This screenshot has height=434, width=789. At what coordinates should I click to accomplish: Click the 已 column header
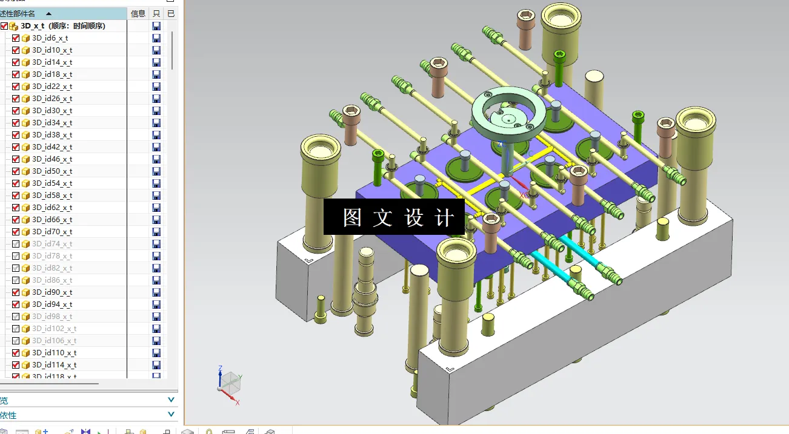click(171, 13)
